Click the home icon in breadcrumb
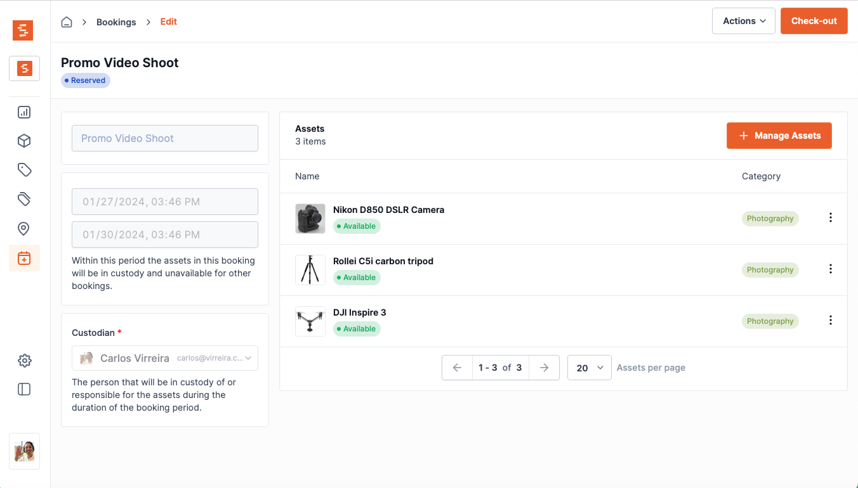 click(67, 22)
